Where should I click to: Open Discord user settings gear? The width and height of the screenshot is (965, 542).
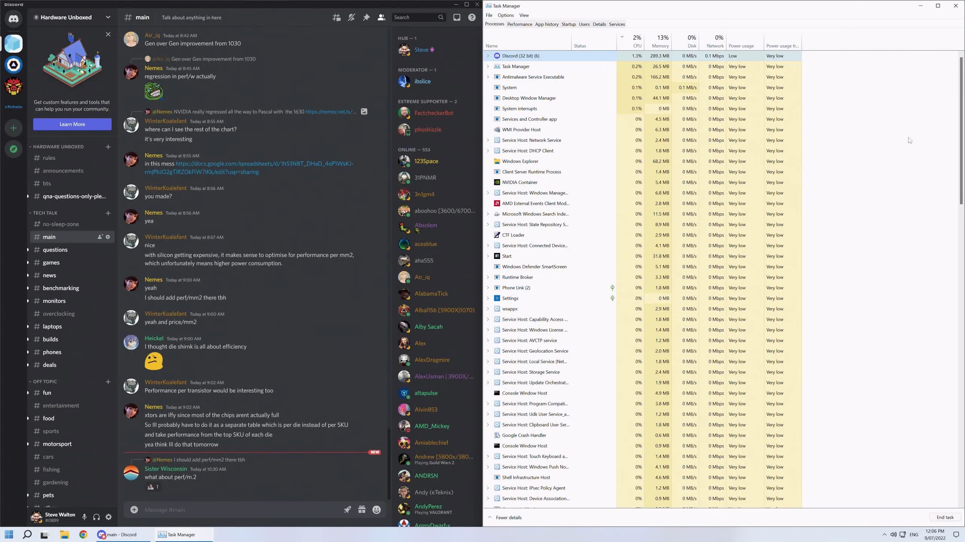click(109, 517)
